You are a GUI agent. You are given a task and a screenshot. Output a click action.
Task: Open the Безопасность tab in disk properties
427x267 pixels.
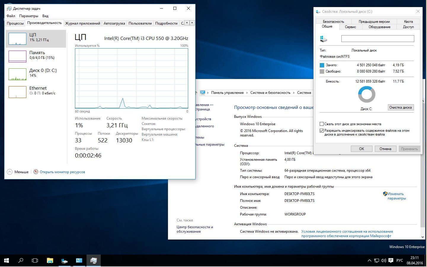coord(333,21)
